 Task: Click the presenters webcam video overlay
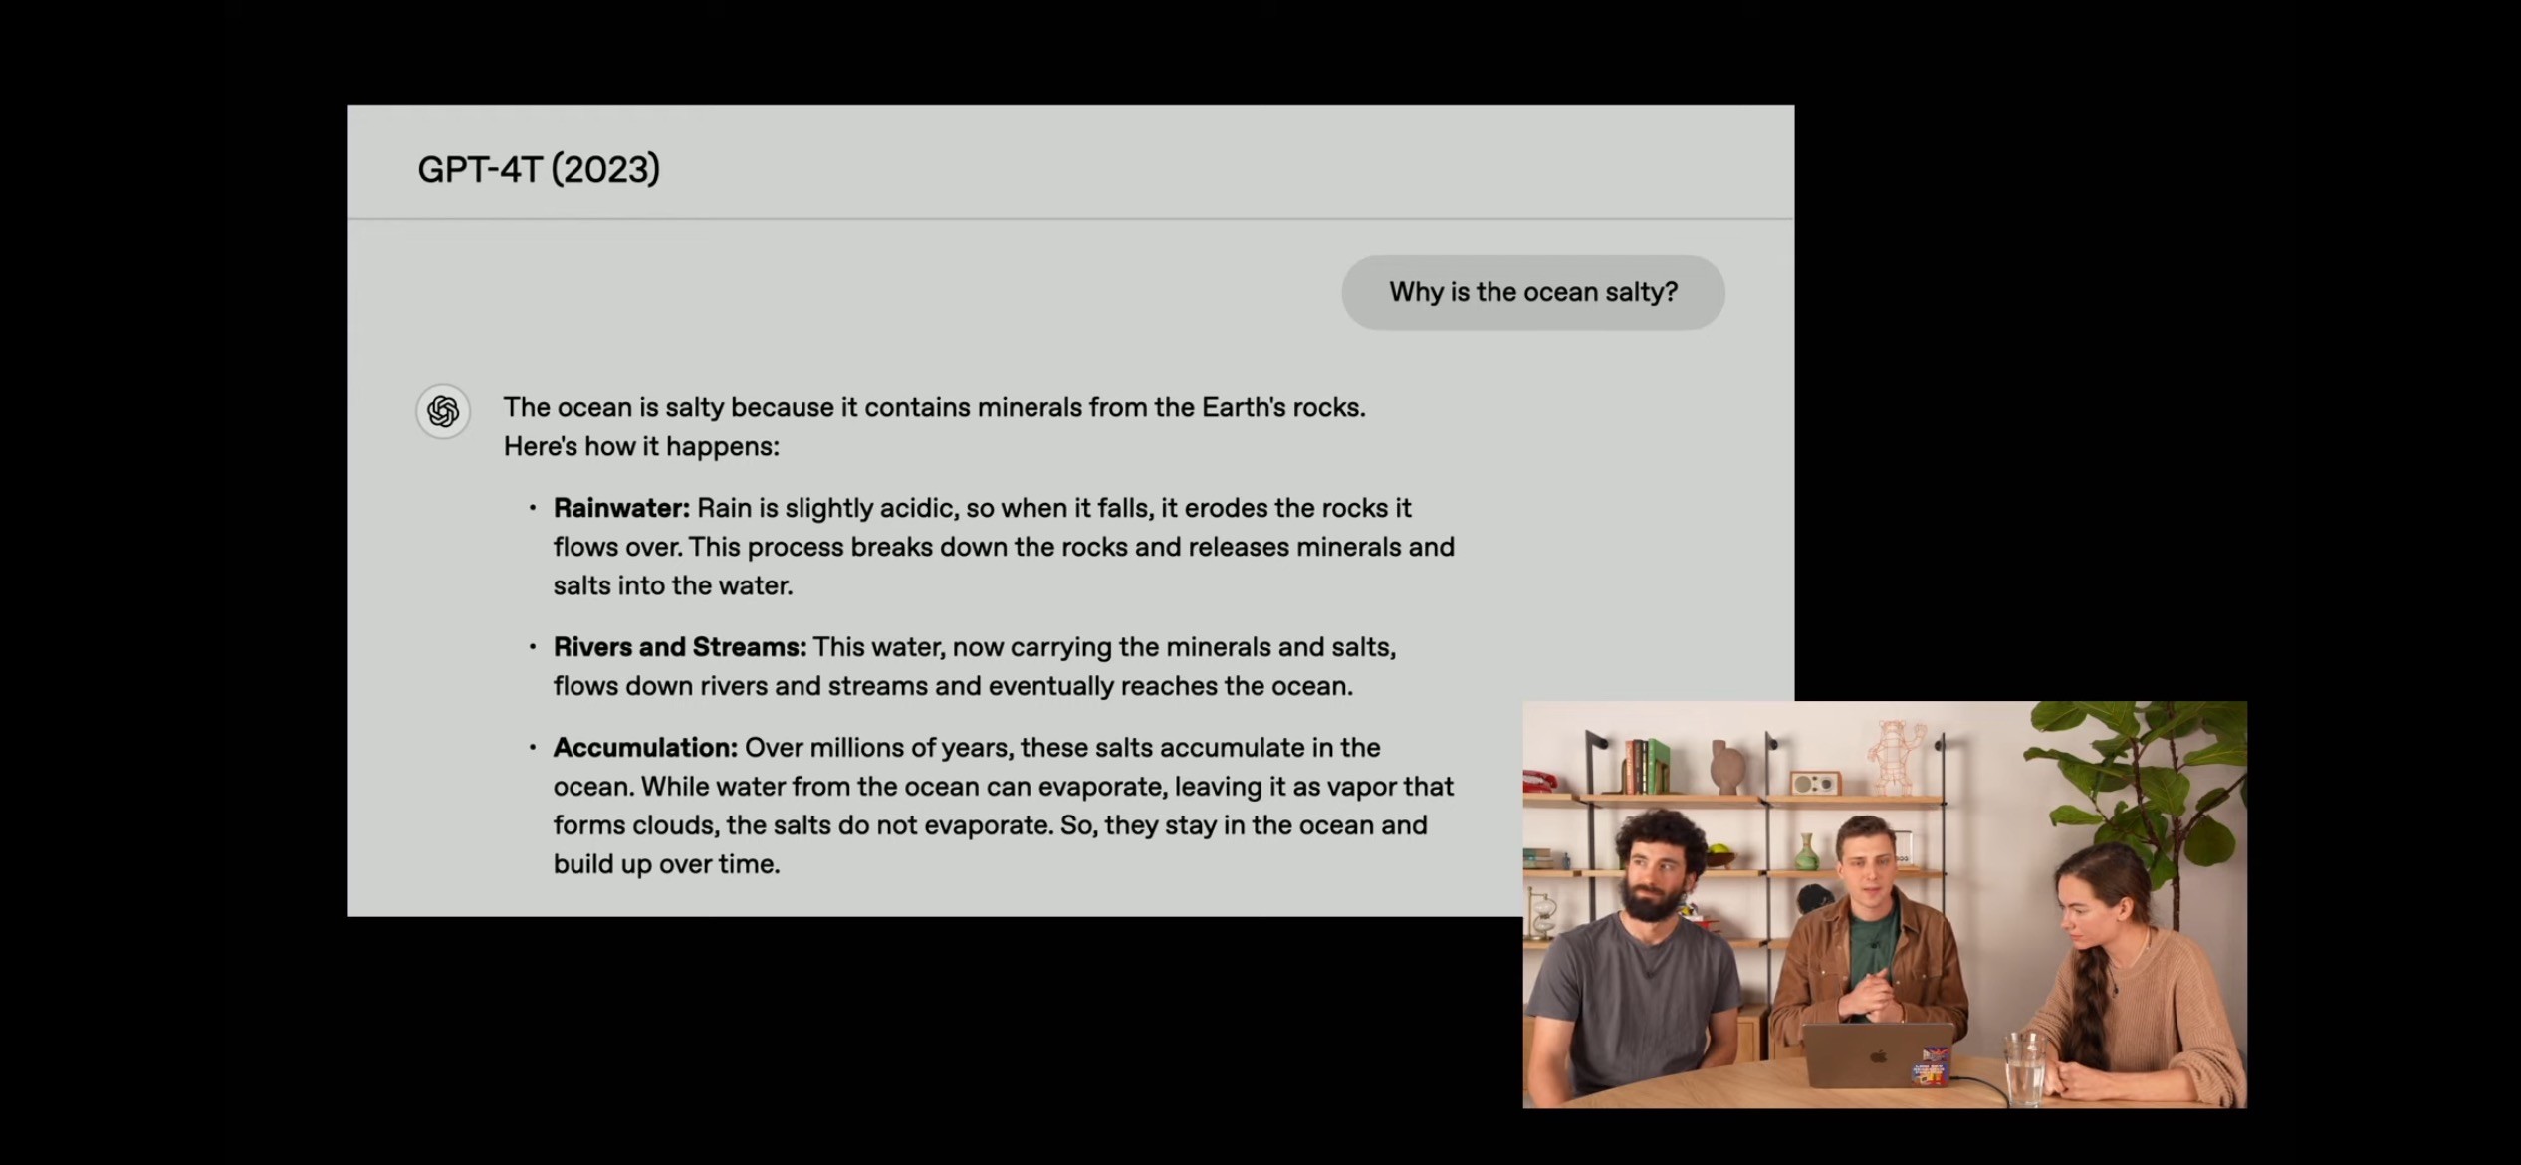point(1884,904)
